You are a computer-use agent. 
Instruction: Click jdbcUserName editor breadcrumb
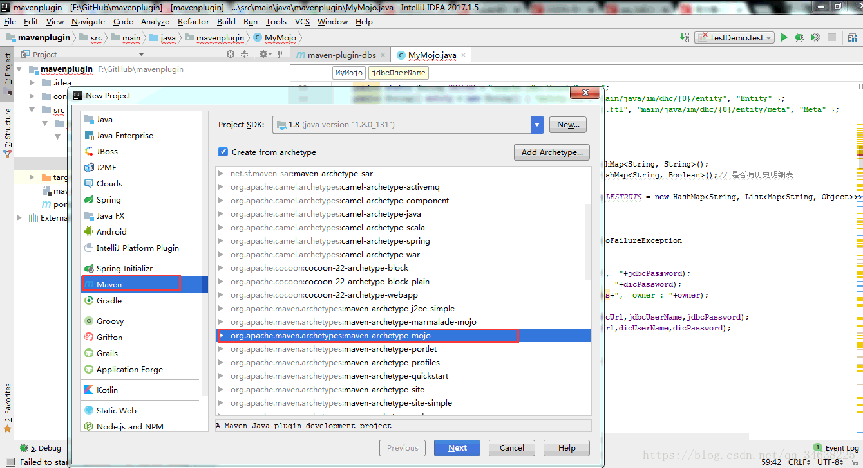click(400, 73)
